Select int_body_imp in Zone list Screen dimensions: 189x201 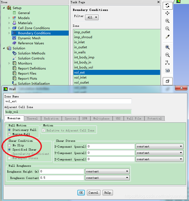(117, 57)
